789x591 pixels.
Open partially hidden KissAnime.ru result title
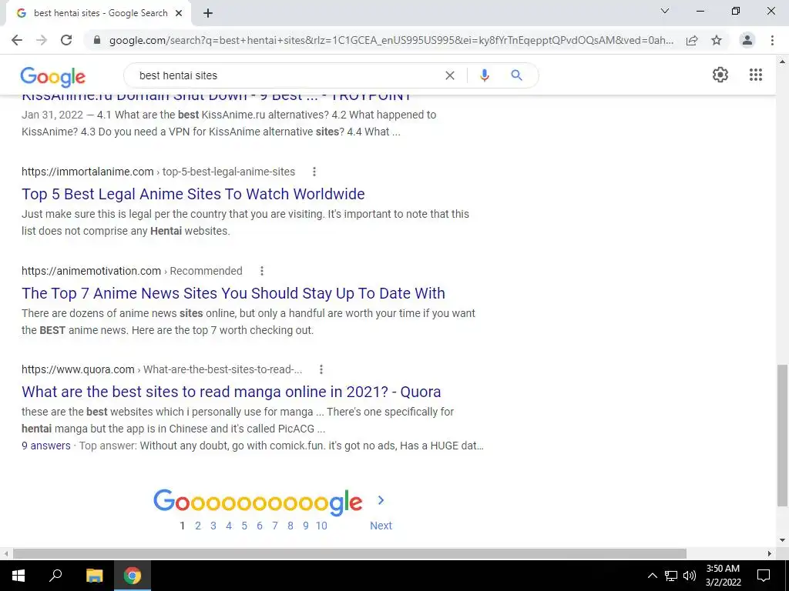tap(217, 98)
